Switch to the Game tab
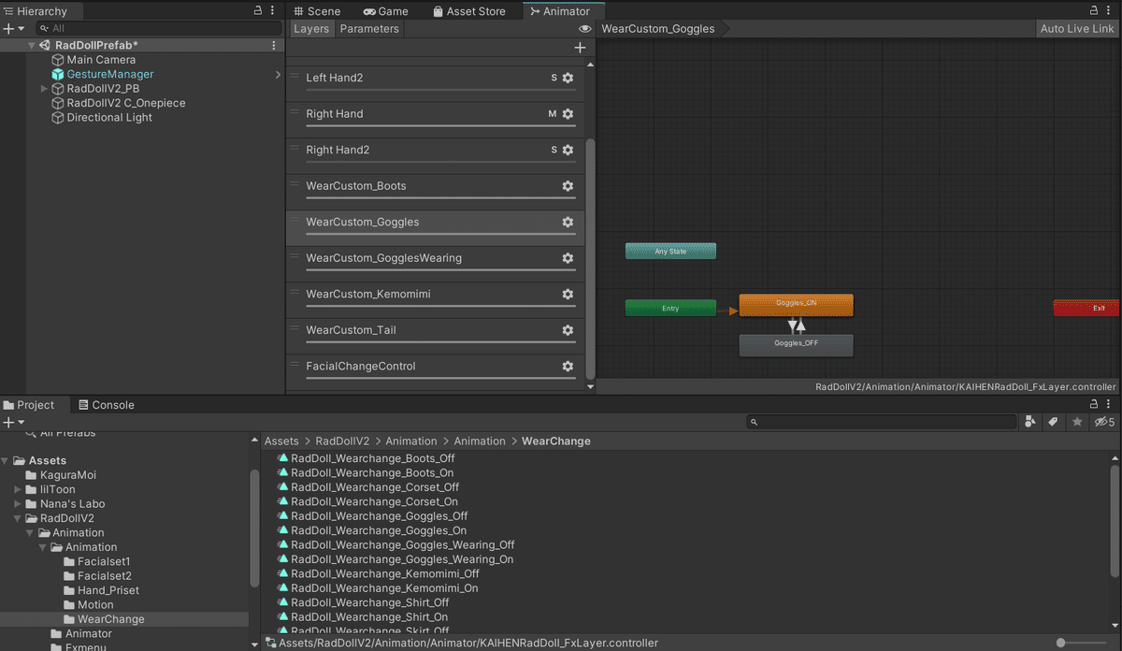The width and height of the screenshot is (1122, 651). click(x=386, y=11)
